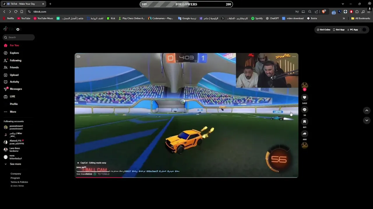Show hidden bookmarks with the double chevron
The width and height of the screenshot is (373, 209).
pyautogui.click(x=344, y=18)
